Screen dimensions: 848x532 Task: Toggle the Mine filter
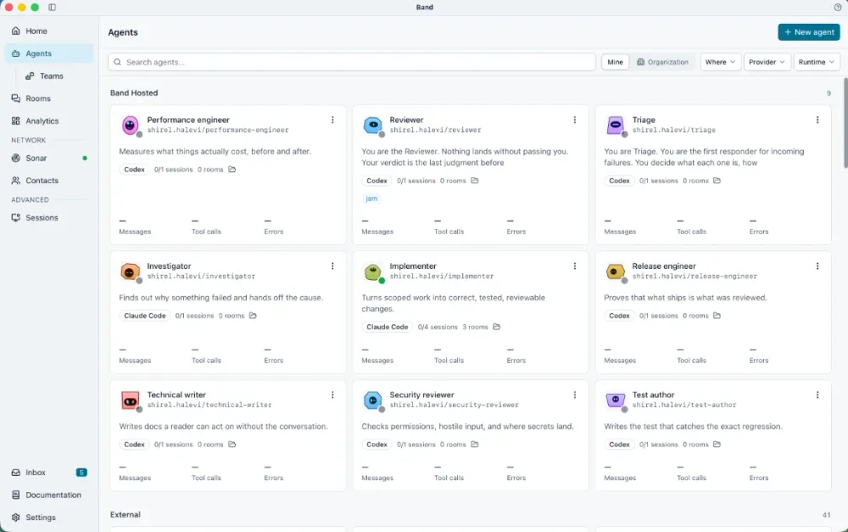coord(615,62)
